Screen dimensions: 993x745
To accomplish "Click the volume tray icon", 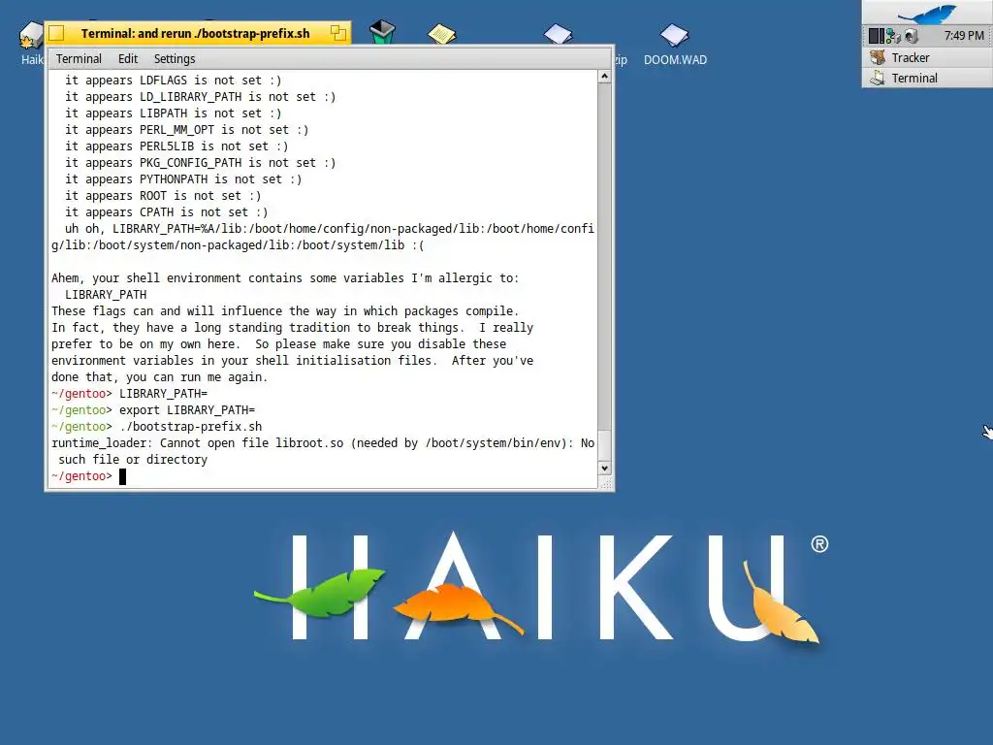I will coord(911,36).
